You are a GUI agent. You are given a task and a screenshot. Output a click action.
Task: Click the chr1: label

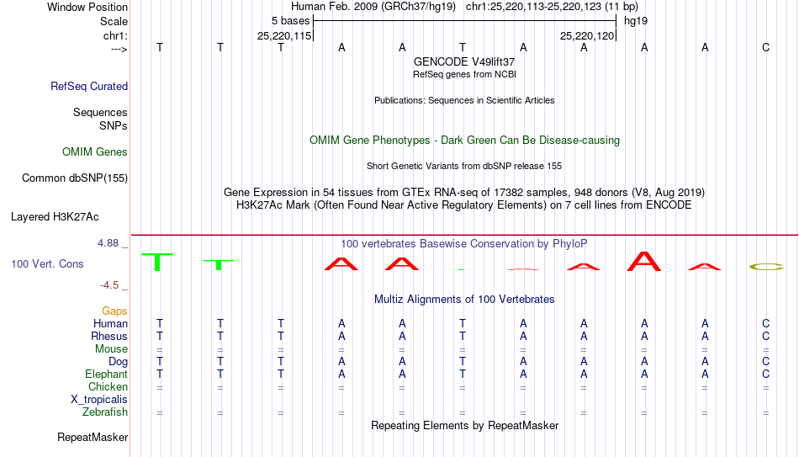click(116, 35)
